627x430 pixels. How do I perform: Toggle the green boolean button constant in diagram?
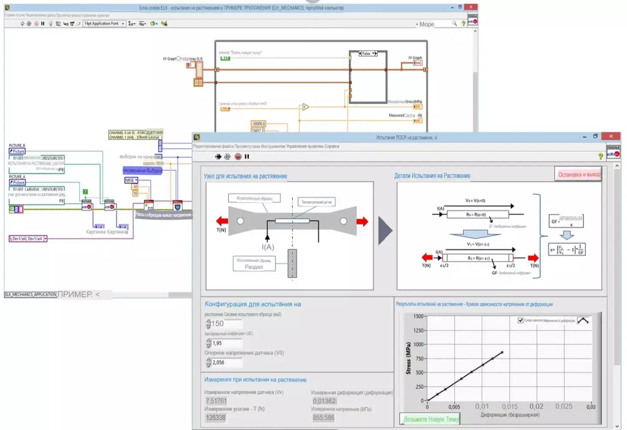tap(225, 58)
